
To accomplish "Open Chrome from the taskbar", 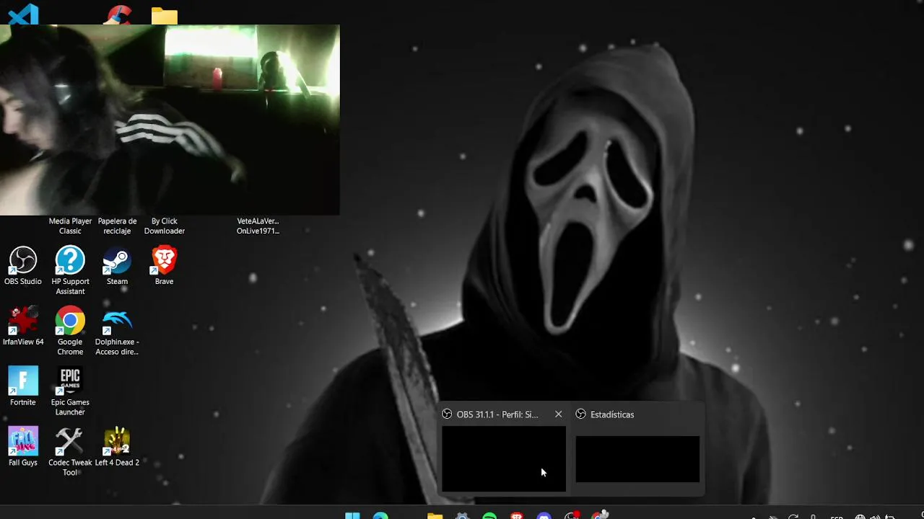I will pos(599,515).
